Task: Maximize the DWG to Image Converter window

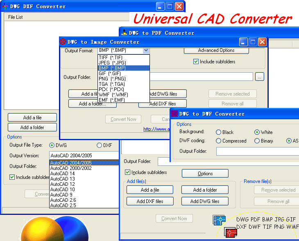Action: (253, 42)
